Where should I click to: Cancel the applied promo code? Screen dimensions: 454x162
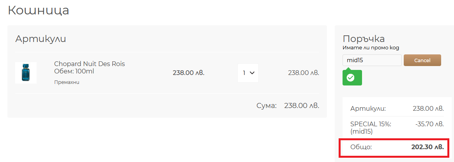tap(422, 60)
